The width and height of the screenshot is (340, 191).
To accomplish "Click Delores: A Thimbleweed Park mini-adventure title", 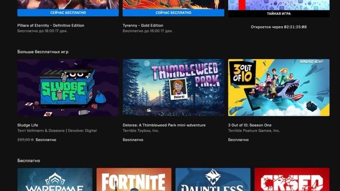I will pos(164,125).
